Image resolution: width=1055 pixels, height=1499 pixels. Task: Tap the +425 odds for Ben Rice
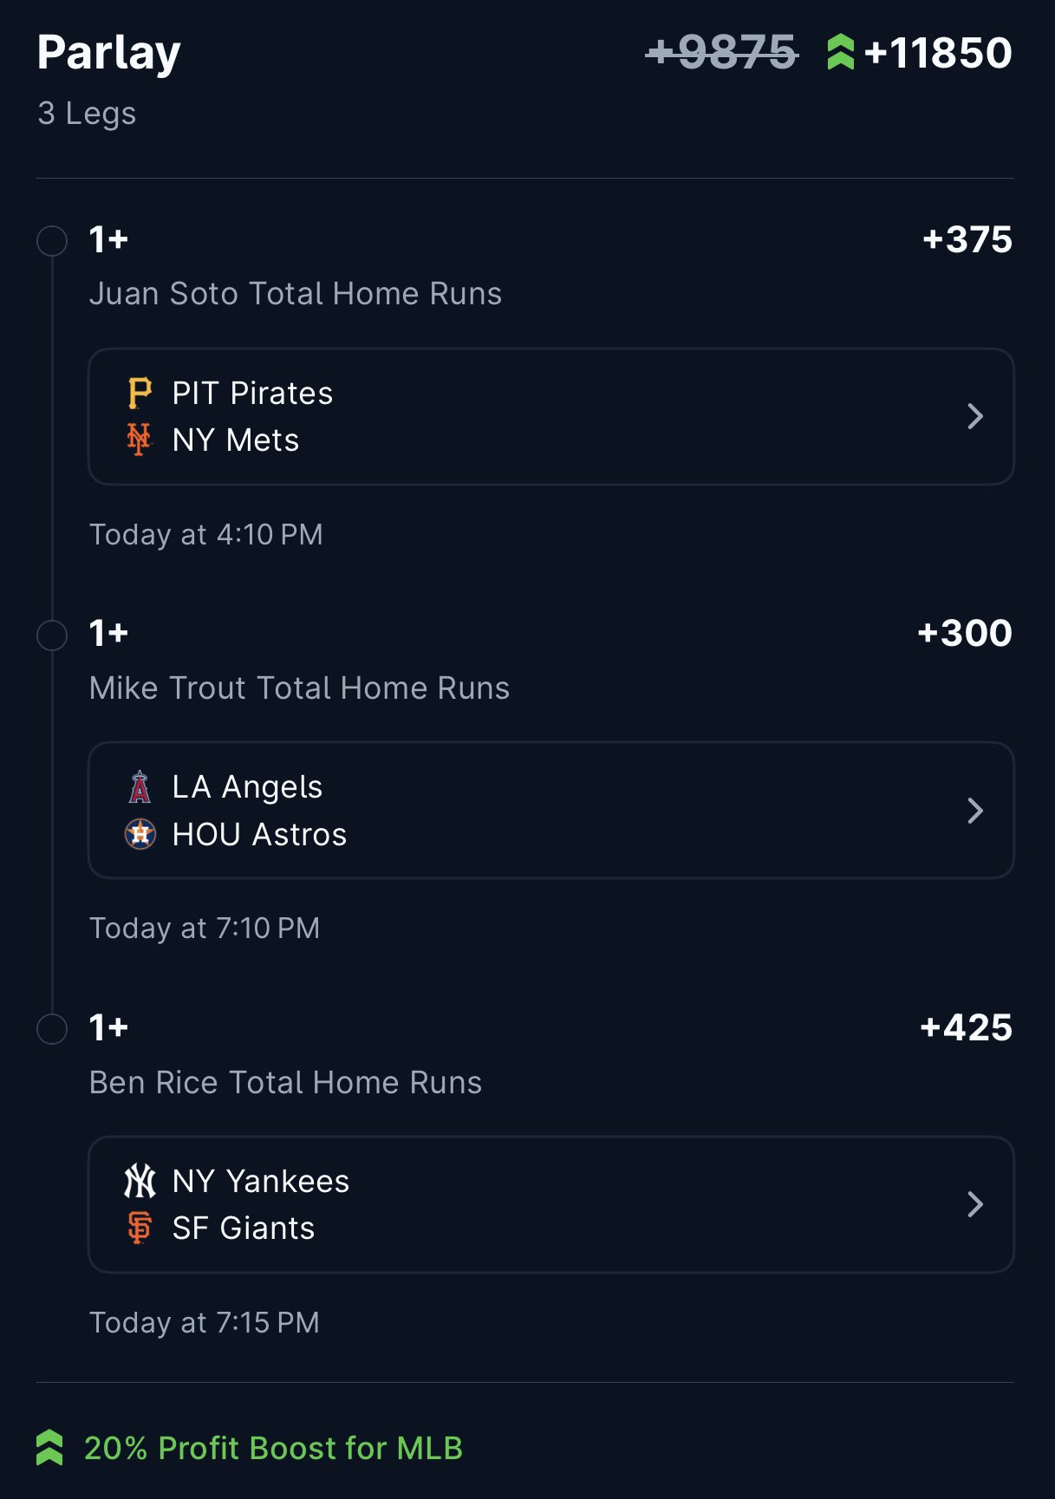(x=966, y=1027)
